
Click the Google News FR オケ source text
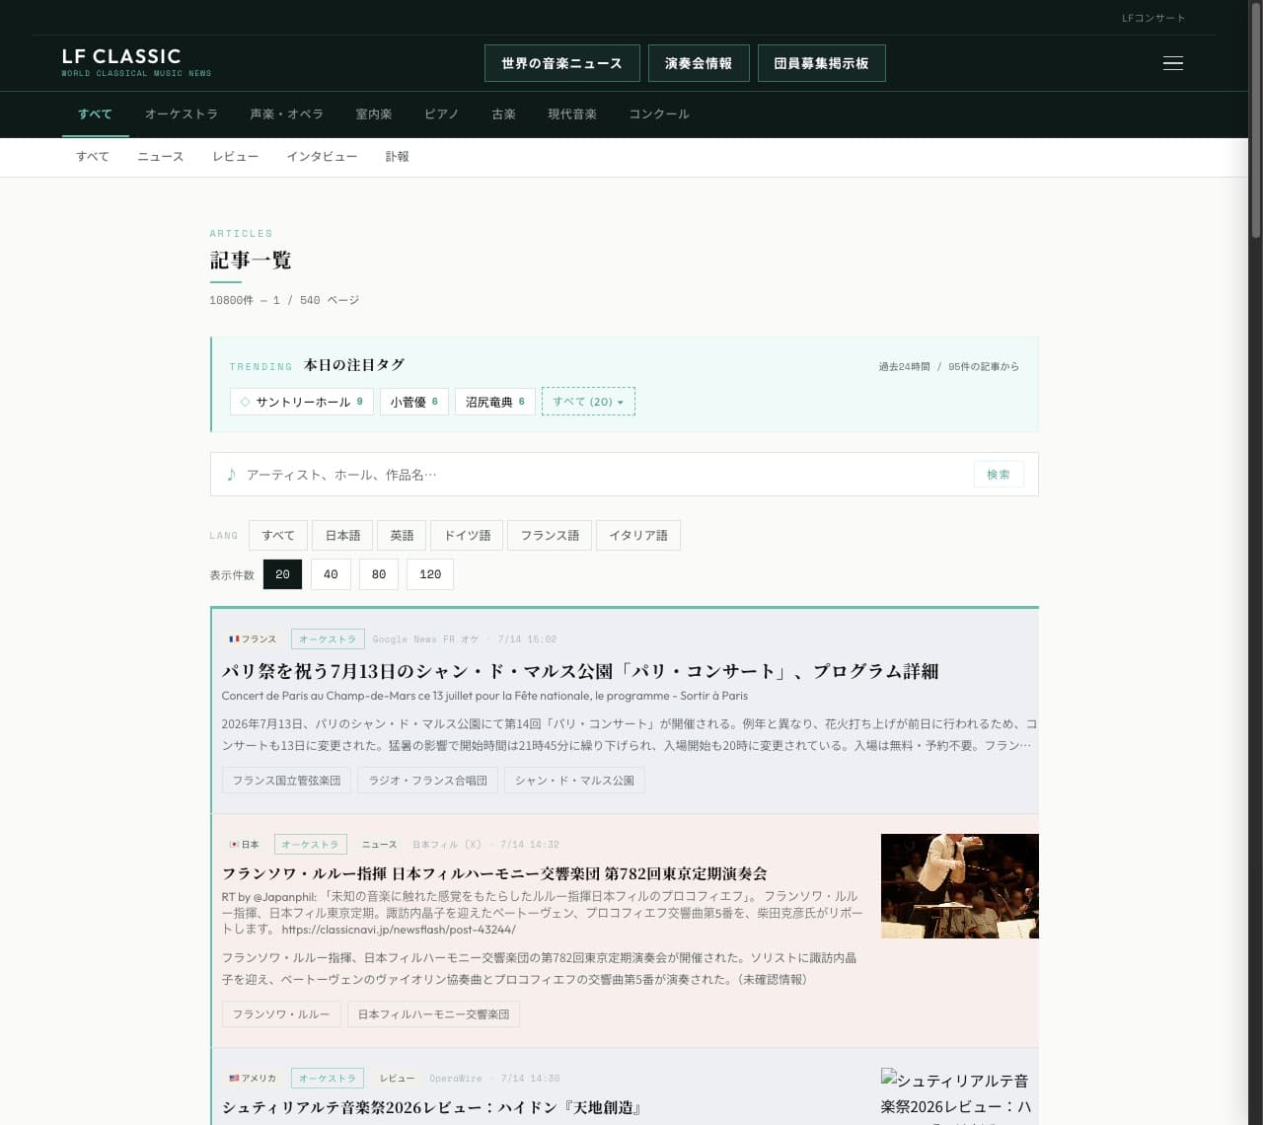pos(425,639)
